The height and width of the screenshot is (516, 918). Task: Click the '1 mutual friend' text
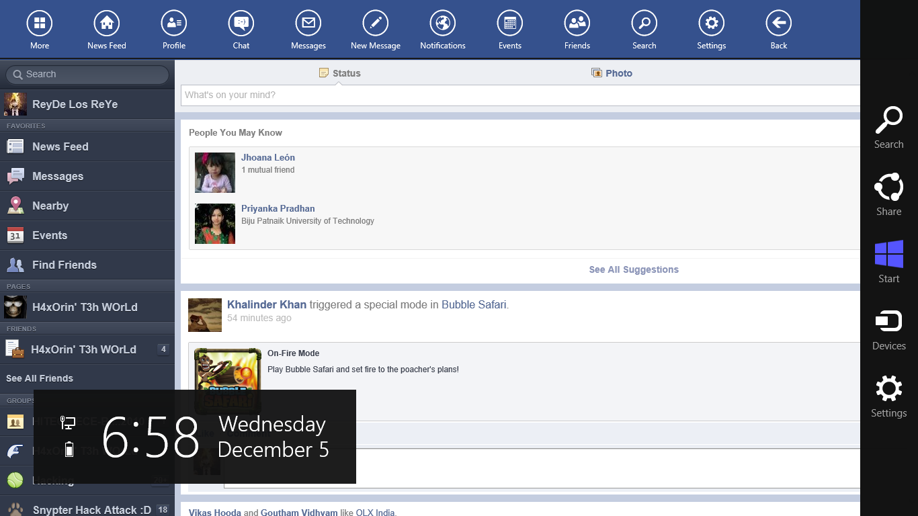(268, 170)
